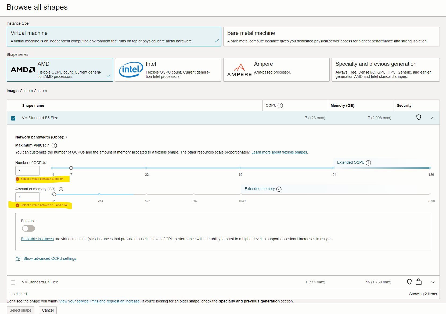
Task: Enable the Burstable toggle switch
Action: click(x=28, y=228)
